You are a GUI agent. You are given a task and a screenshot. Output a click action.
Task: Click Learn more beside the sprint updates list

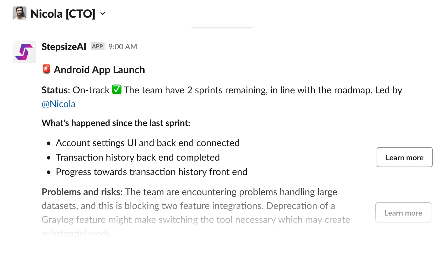coord(404,157)
